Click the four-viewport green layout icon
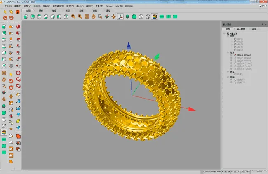This screenshot has width=268, height=174. pyautogui.click(x=162, y=16)
